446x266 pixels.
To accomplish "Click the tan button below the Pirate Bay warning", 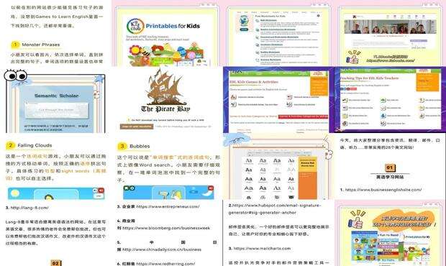I will 137,127.
